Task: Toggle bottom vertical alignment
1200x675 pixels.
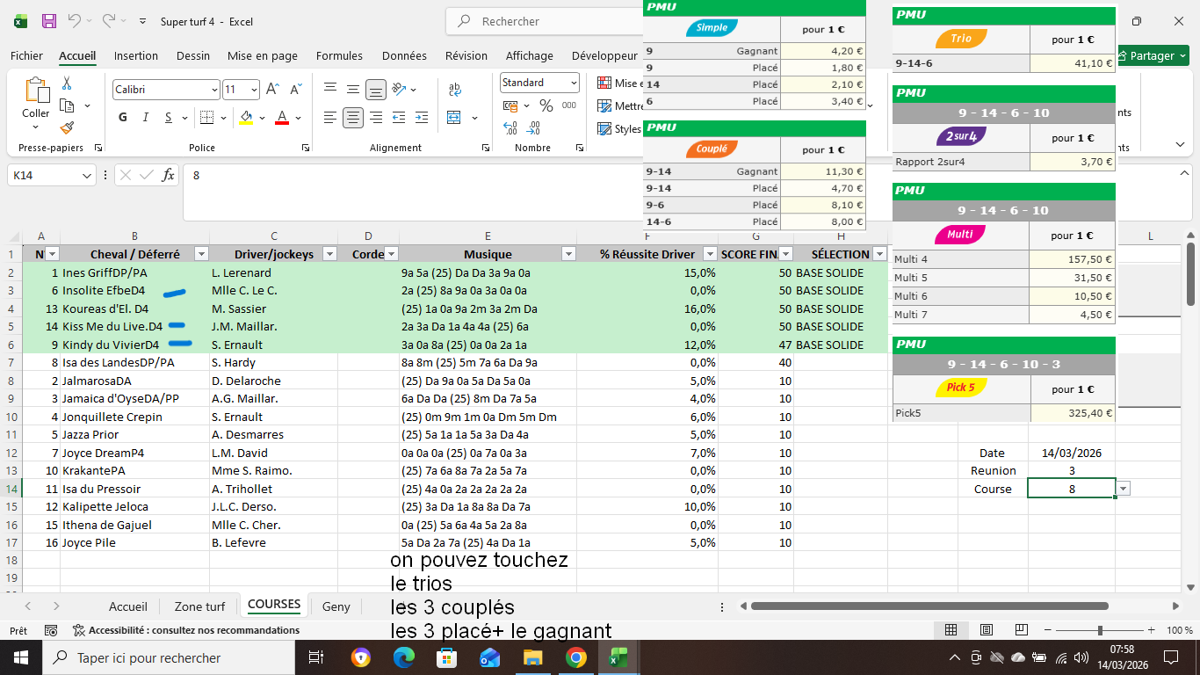Action: pos(376,90)
